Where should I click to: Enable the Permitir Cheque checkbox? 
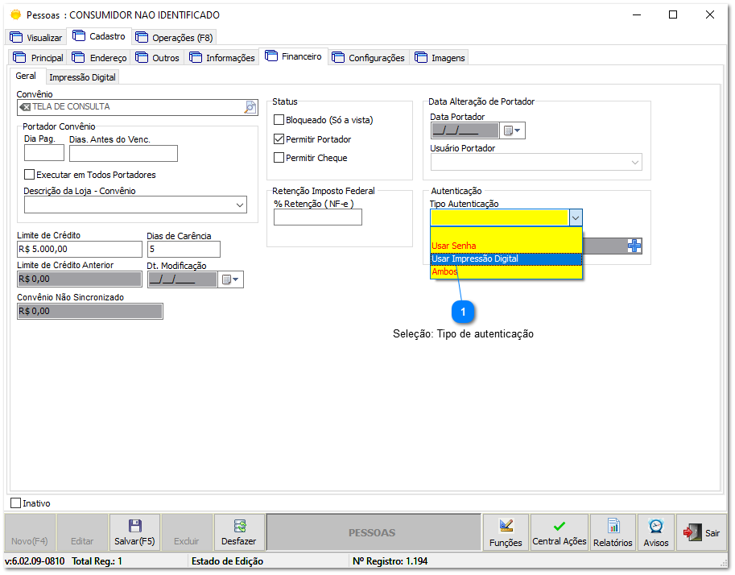click(x=279, y=158)
